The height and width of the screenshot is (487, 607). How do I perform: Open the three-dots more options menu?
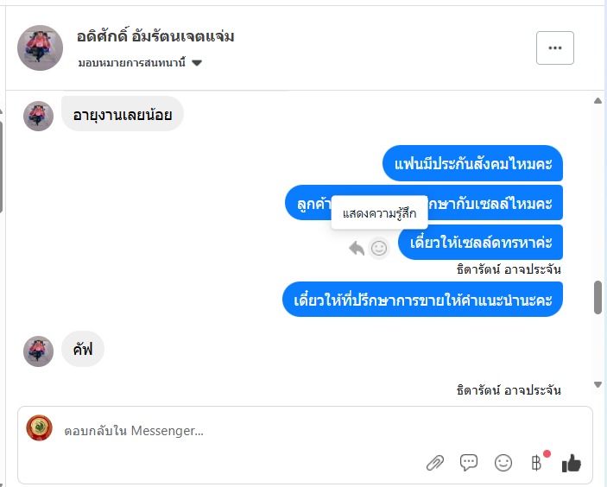[x=554, y=48]
